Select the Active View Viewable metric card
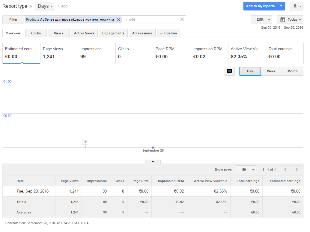 (x=247, y=54)
